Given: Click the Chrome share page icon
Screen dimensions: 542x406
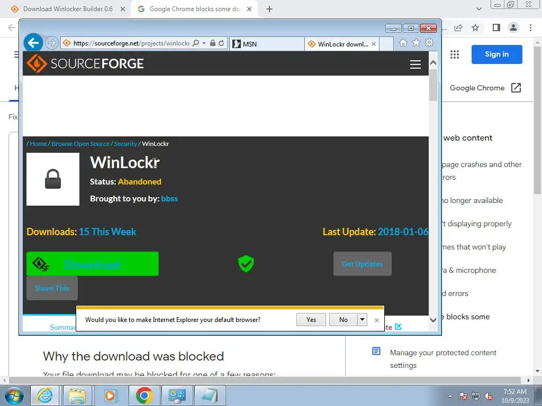Looking at the screenshot, I should tap(459, 27).
